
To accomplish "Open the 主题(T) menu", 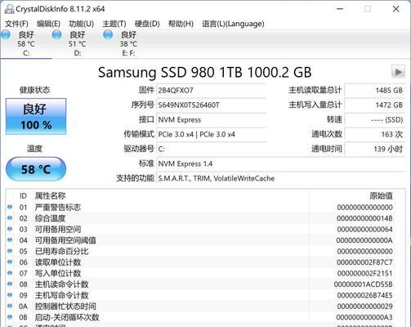I will click(114, 24).
